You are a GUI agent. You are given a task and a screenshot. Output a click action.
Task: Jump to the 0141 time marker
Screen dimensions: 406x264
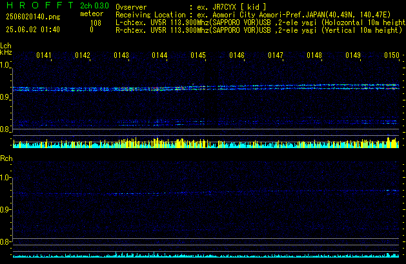coord(44,55)
